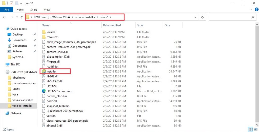259x132 pixels.
Task: Expand chevron after win32 in address bar
Action: pyautogui.click(x=111, y=17)
